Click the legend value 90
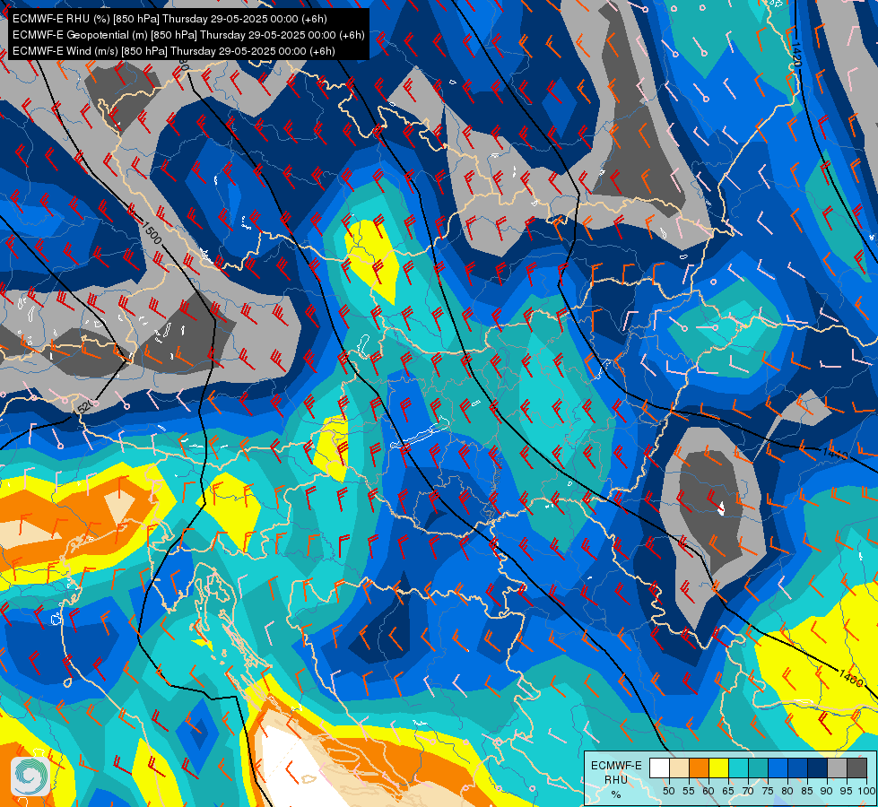878x807 pixels. (x=827, y=791)
